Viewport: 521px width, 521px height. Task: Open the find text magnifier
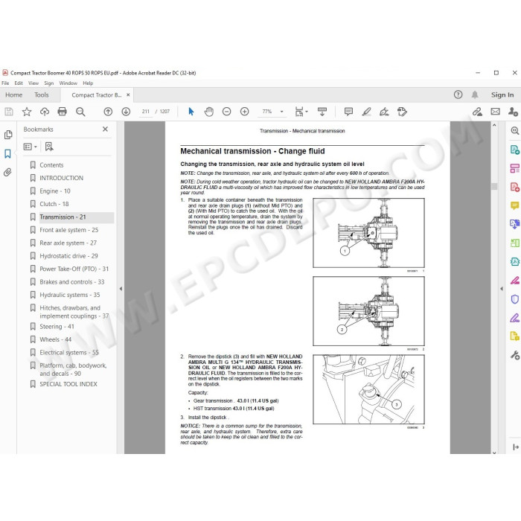(x=80, y=112)
